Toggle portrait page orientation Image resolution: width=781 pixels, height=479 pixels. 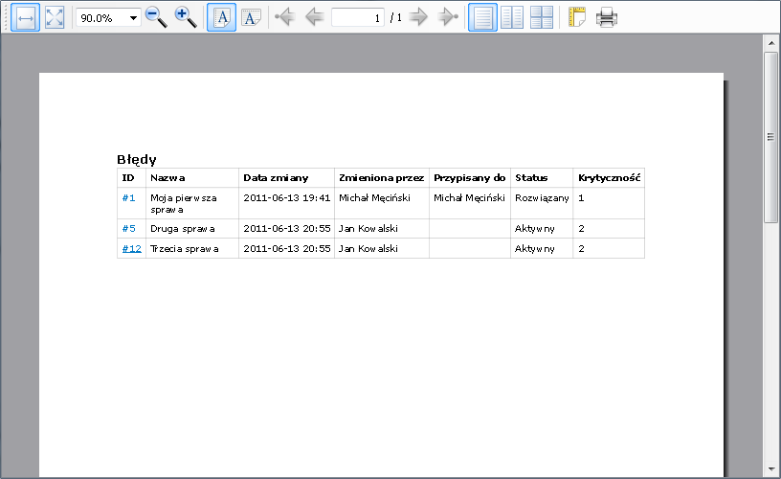[222, 17]
